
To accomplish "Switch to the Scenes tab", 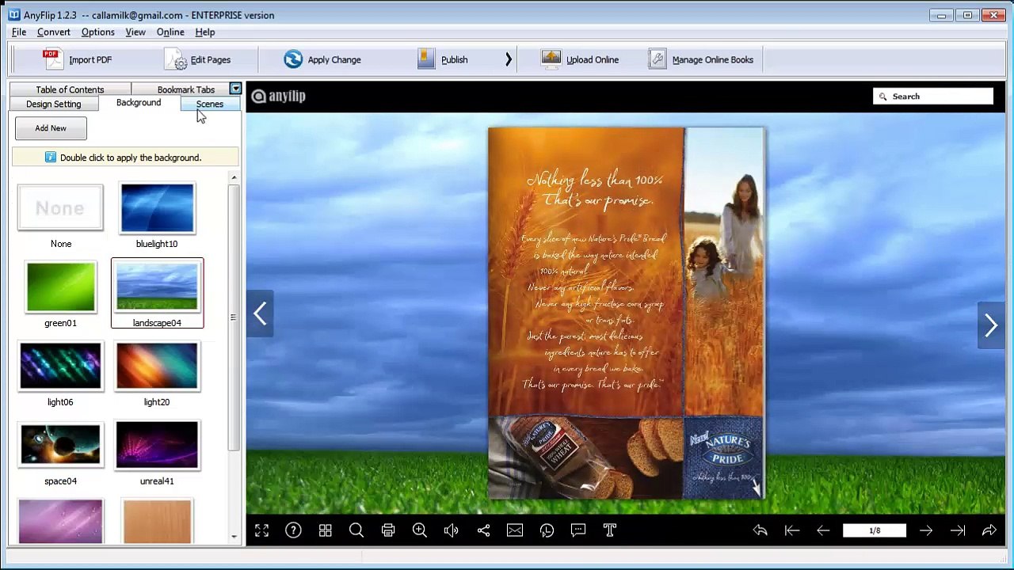I will (x=210, y=104).
